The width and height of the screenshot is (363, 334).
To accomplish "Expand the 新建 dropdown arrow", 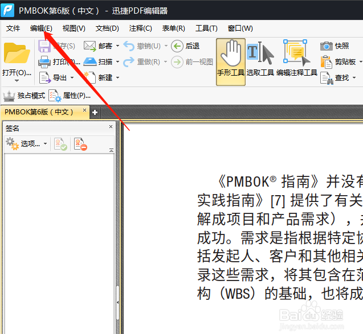I will 117,77.
